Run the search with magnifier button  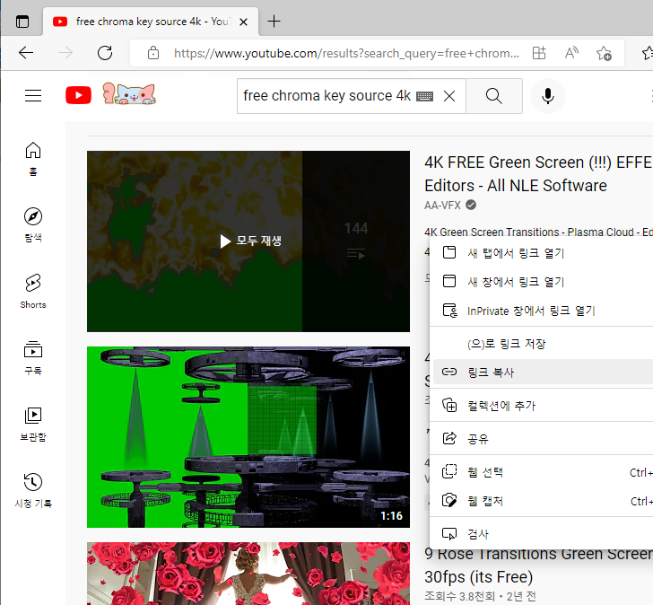pyautogui.click(x=494, y=96)
